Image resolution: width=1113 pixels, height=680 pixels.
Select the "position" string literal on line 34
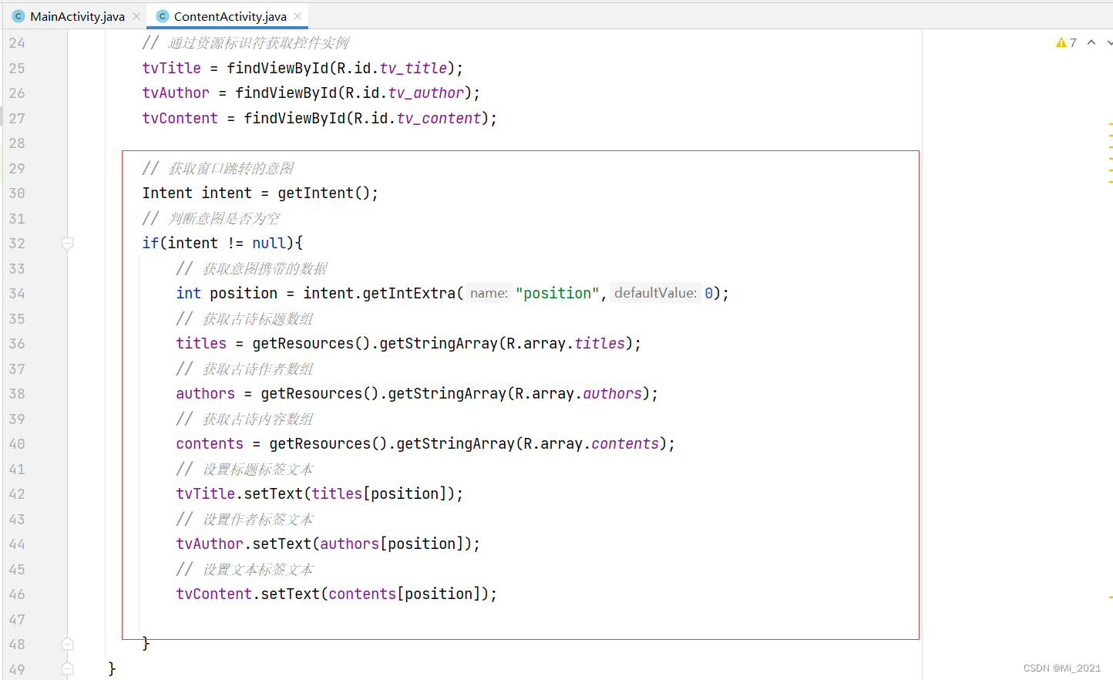tap(557, 293)
